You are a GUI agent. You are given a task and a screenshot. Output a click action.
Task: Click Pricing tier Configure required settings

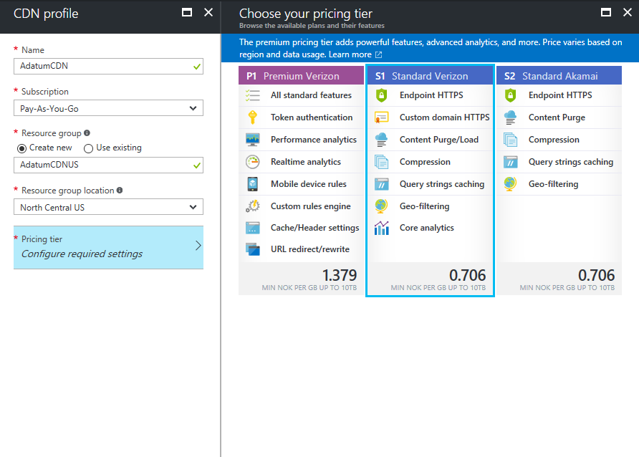pyautogui.click(x=108, y=247)
